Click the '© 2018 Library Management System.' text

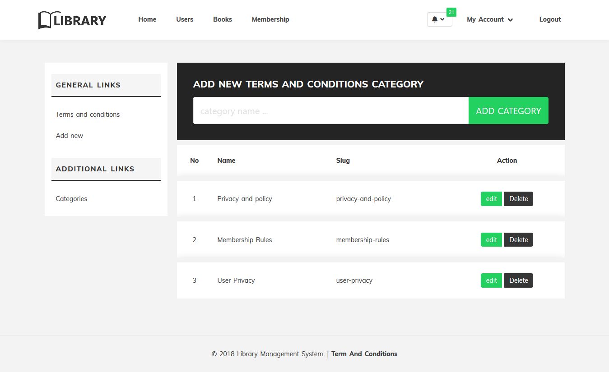pyautogui.click(x=268, y=354)
